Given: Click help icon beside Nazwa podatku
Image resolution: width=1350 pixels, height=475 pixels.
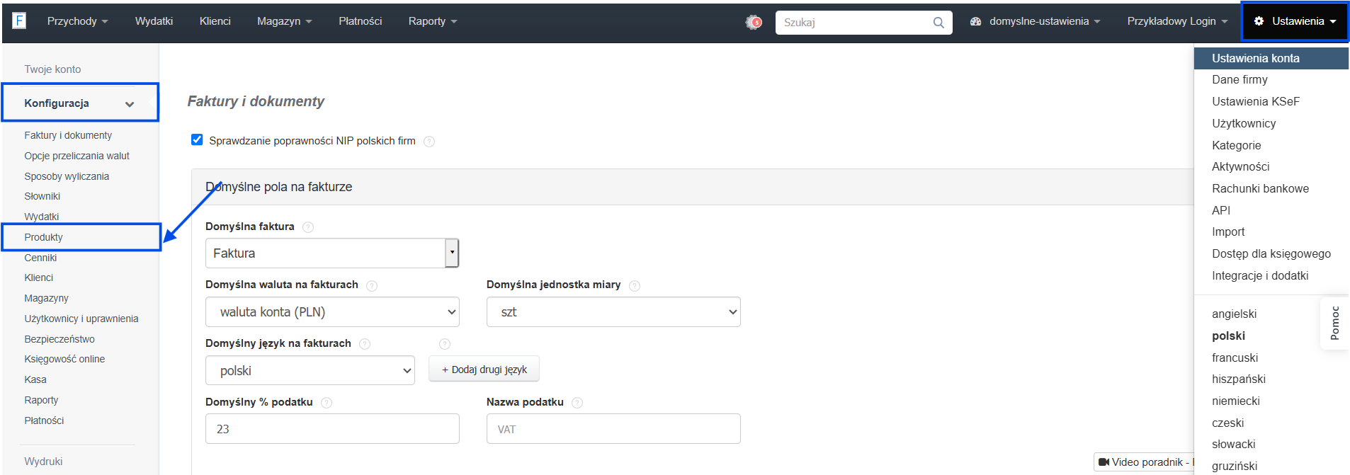Looking at the screenshot, I should (x=577, y=403).
